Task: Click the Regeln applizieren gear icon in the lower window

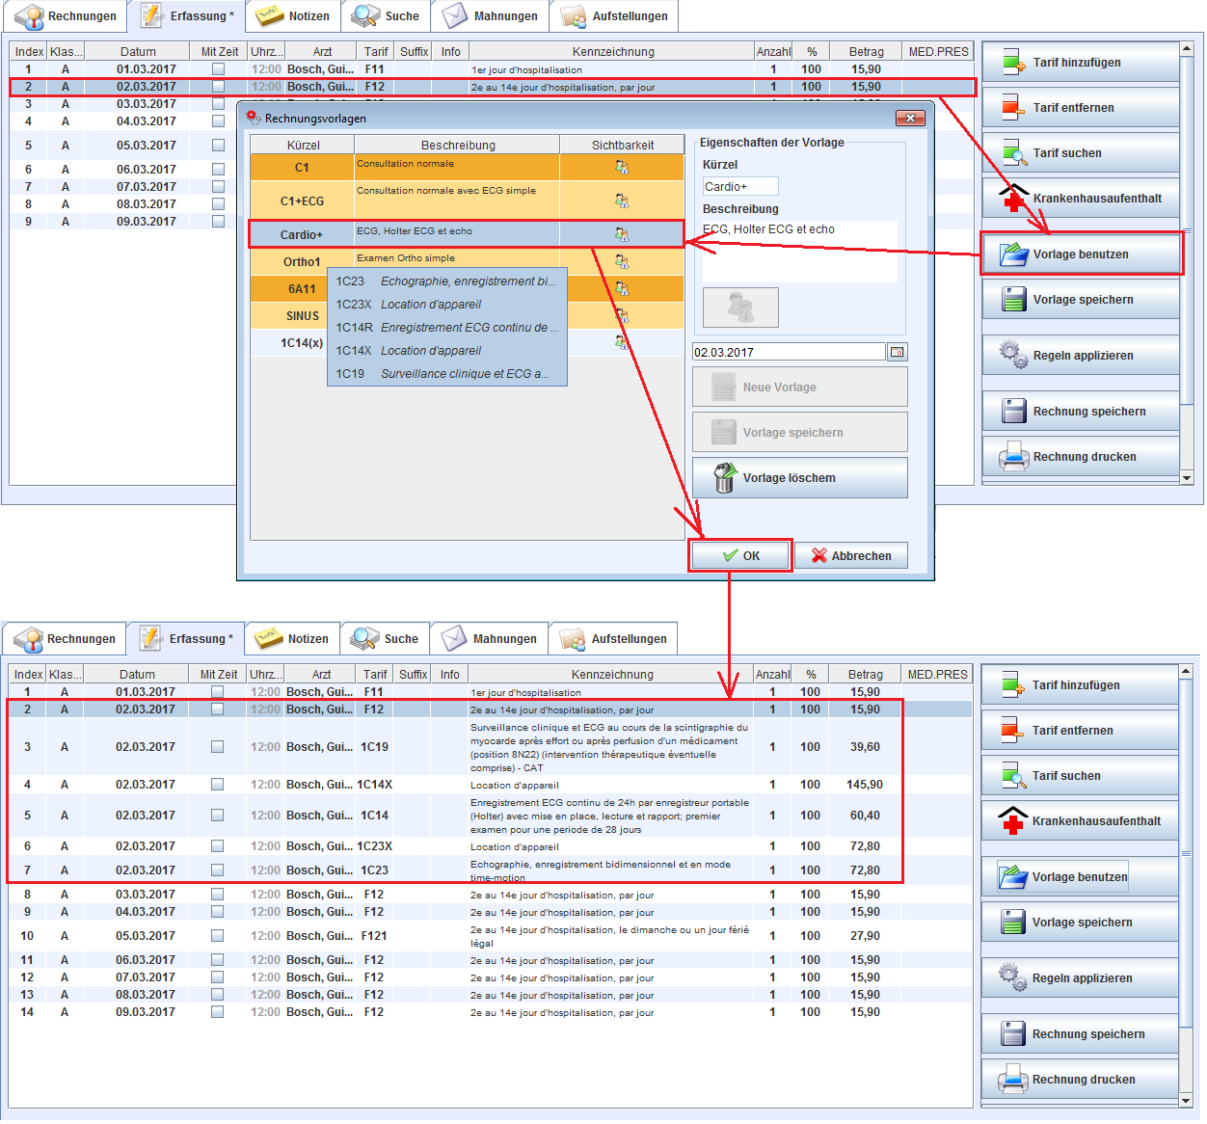Action: (1012, 977)
